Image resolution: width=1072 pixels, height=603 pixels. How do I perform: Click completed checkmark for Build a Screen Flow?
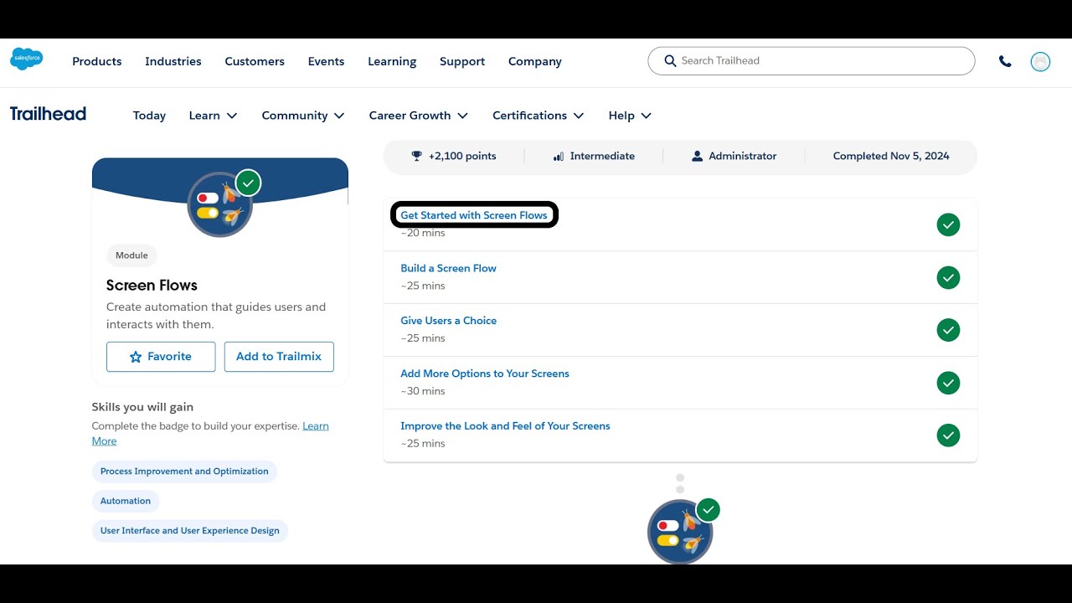click(948, 277)
